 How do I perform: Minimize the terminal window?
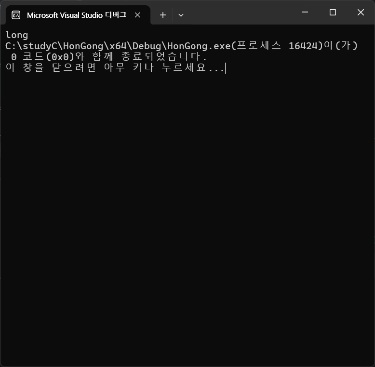pos(305,12)
